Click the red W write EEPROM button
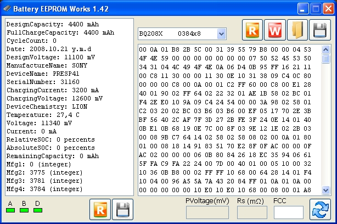 [x=275, y=30]
